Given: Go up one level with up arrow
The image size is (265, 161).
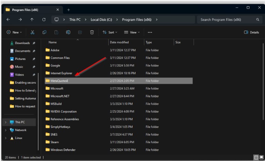Looking at the screenshot, I should click(x=32, y=20).
